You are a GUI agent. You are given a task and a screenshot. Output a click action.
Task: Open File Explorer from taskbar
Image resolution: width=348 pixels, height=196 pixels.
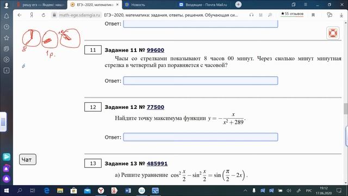(60, 191)
